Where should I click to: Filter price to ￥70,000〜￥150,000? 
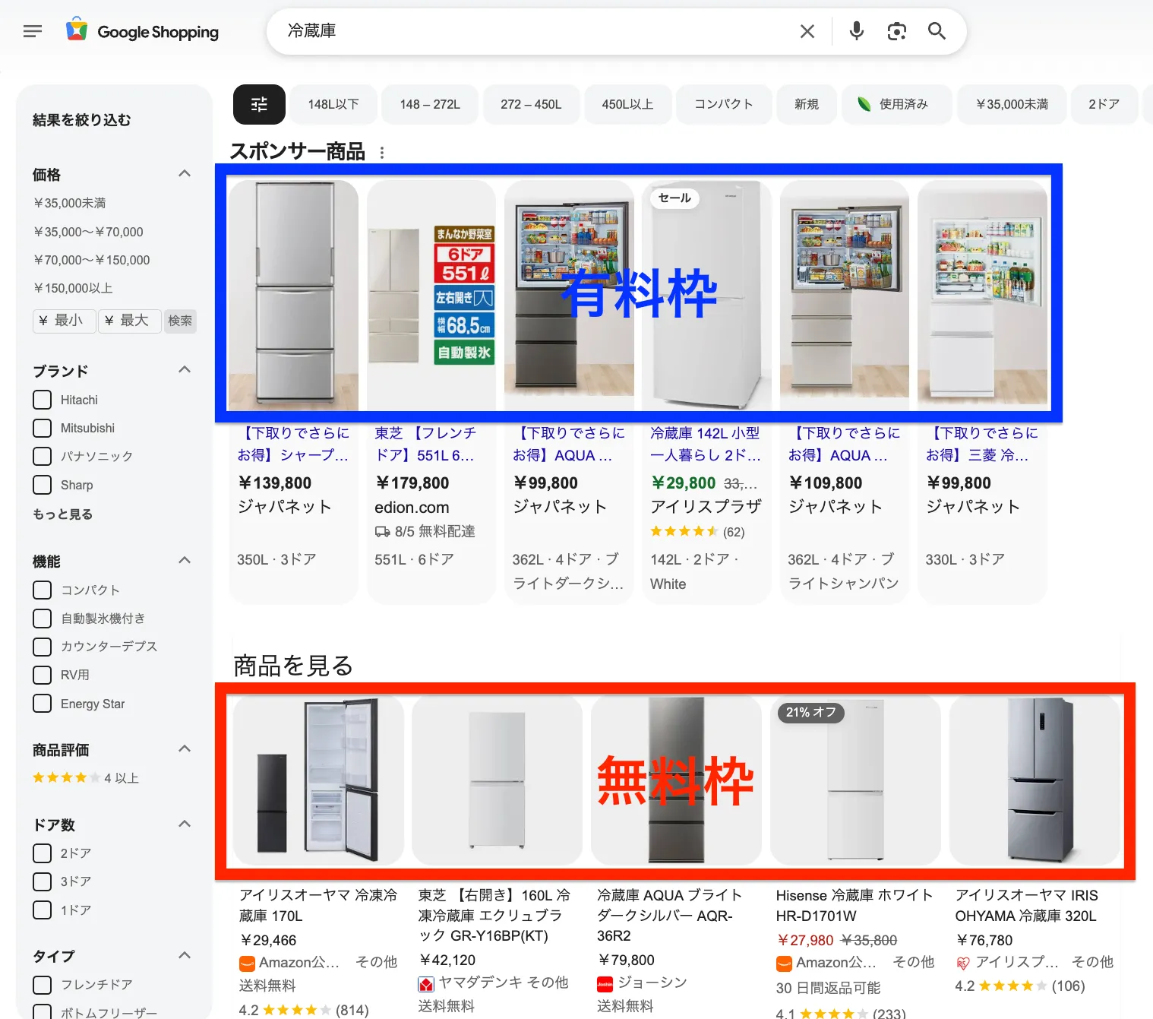tap(92, 260)
